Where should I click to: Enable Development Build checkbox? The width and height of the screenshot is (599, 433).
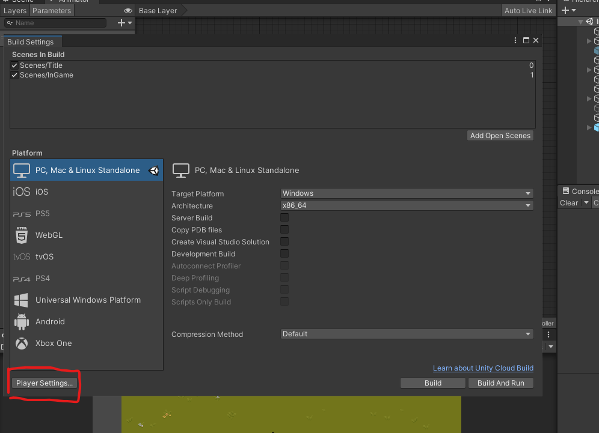(x=284, y=253)
